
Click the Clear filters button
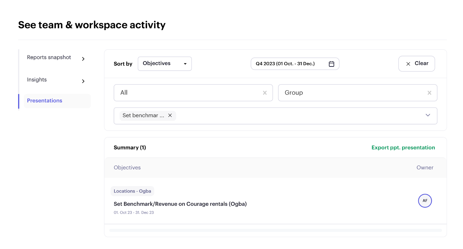pos(416,64)
